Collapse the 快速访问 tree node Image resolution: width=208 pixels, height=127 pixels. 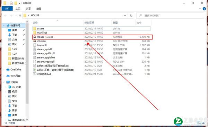coord(4,25)
